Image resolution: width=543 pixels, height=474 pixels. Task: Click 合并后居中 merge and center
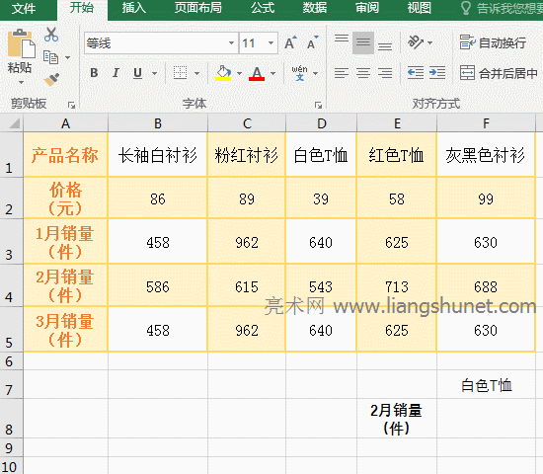pyautogui.click(x=499, y=73)
